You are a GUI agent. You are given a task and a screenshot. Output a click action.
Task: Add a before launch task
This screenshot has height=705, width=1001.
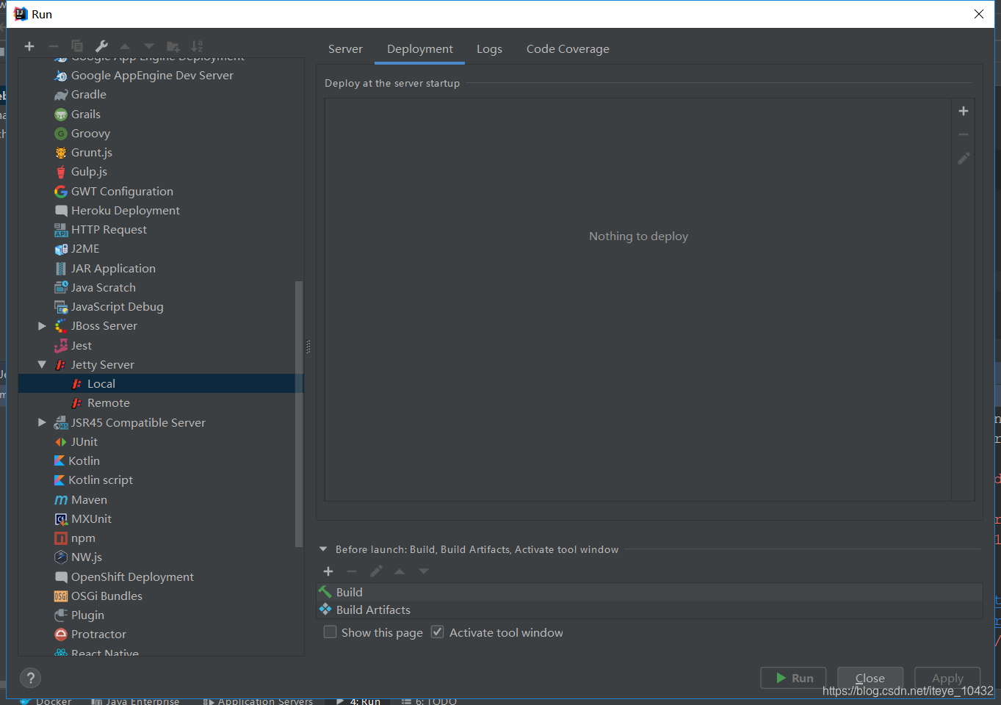328,571
